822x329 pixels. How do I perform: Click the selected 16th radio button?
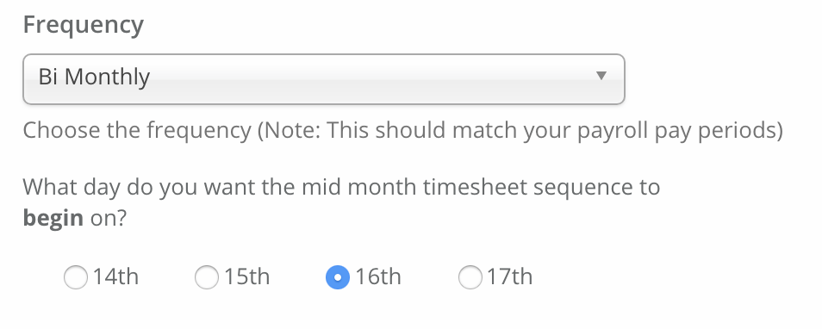click(338, 277)
